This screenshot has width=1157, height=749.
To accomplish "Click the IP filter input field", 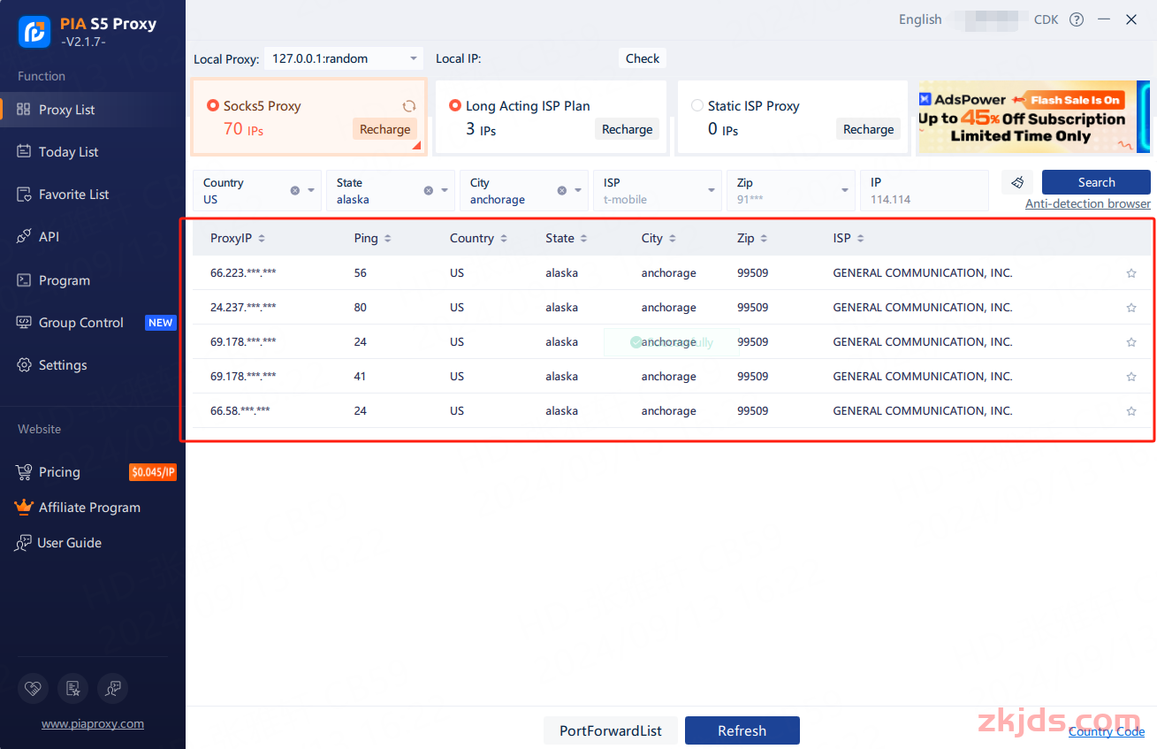I will click(x=925, y=190).
